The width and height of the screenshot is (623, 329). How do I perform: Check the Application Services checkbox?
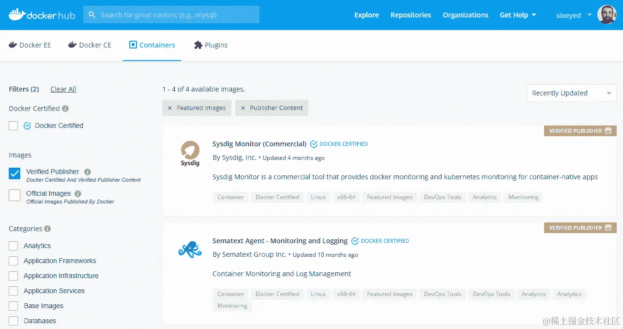coord(14,291)
